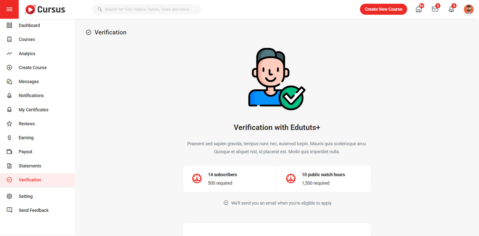Open the home icon with 9+ badge

click(x=418, y=9)
